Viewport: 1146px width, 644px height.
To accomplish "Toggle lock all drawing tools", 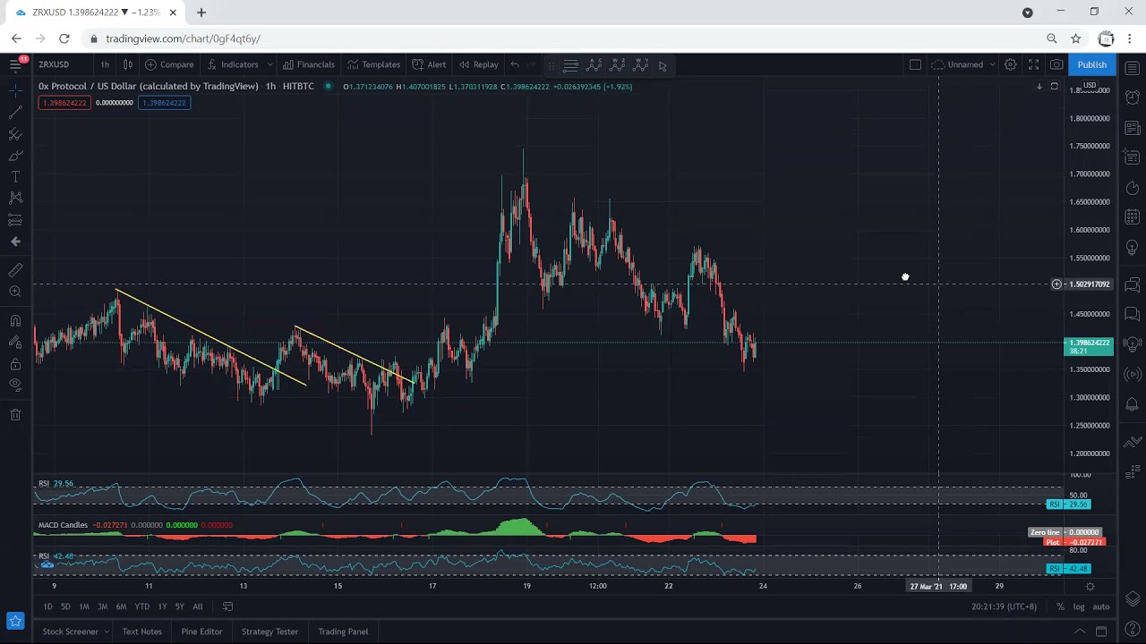I will (15, 364).
